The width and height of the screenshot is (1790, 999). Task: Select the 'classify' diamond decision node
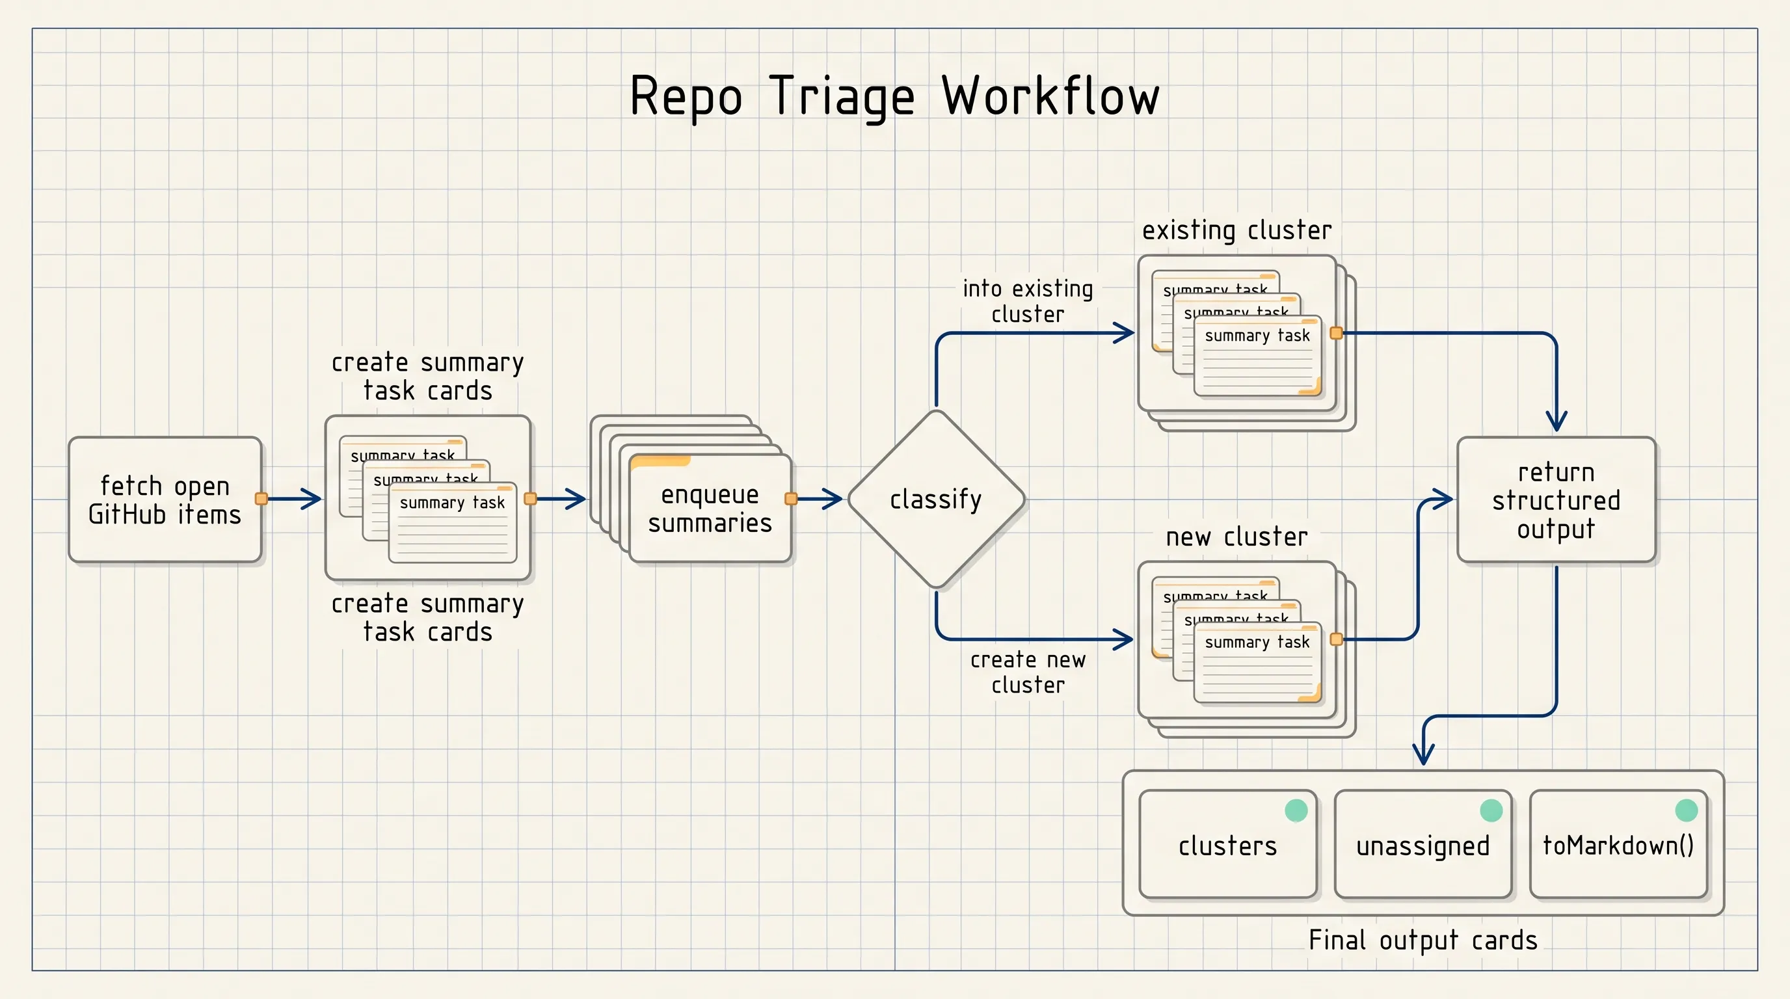pyautogui.click(x=936, y=499)
